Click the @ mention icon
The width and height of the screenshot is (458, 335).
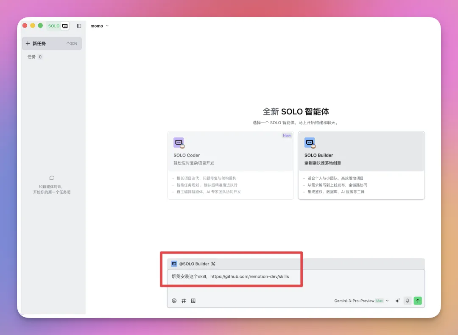tap(174, 301)
